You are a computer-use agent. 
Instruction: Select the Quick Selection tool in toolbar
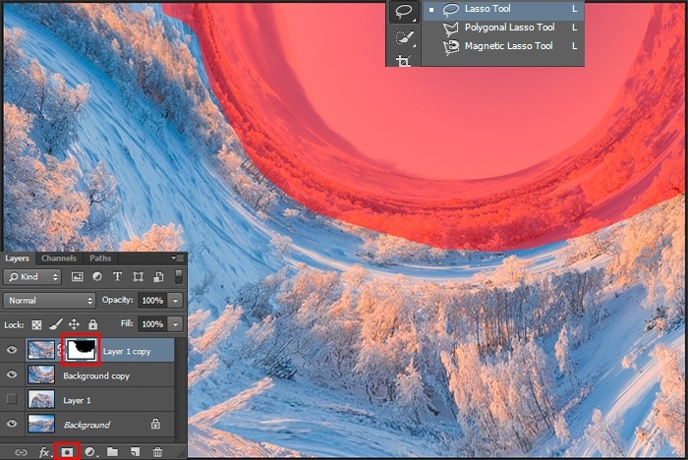pos(402,37)
